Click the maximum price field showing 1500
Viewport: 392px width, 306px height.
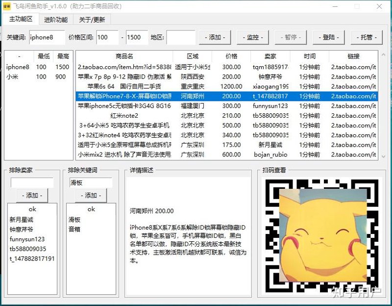pyautogui.click(x=137, y=38)
